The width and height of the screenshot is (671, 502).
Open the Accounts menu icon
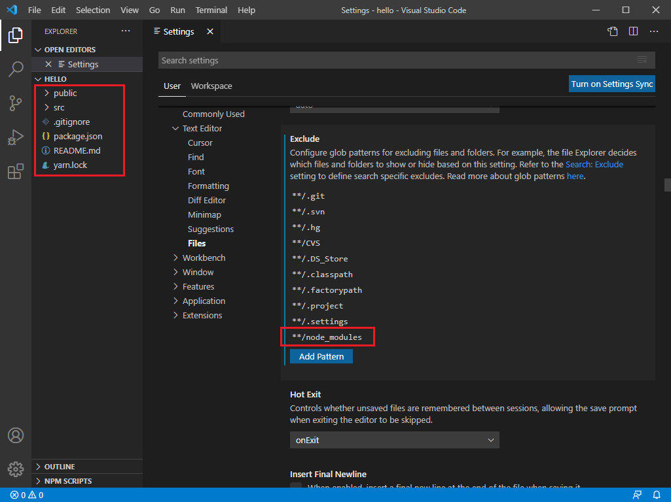pos(16,435)
